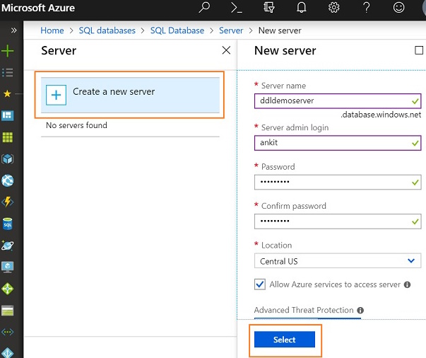Open portal settings gear
The width and height of the screenshot is (426, 358).
(333, 7)
